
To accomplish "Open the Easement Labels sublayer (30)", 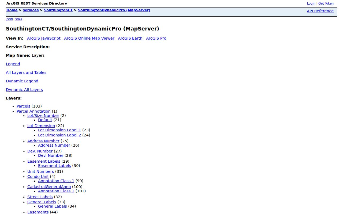I will (x=54, y=166).
